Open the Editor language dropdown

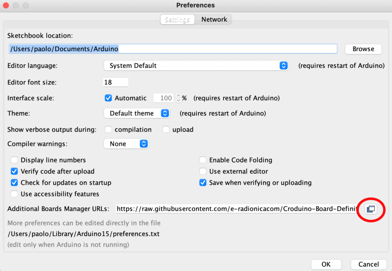click(196, 66)
